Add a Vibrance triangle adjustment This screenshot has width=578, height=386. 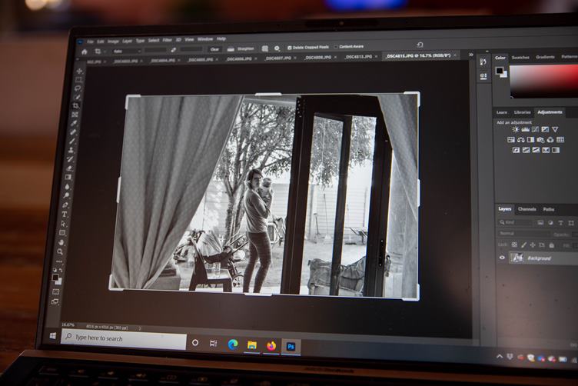tap(555, 129)
